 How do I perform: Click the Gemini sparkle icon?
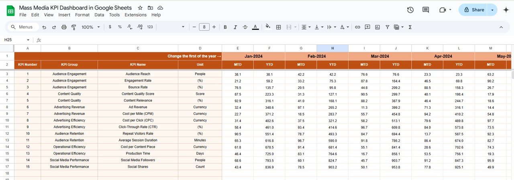coord(506,10)
